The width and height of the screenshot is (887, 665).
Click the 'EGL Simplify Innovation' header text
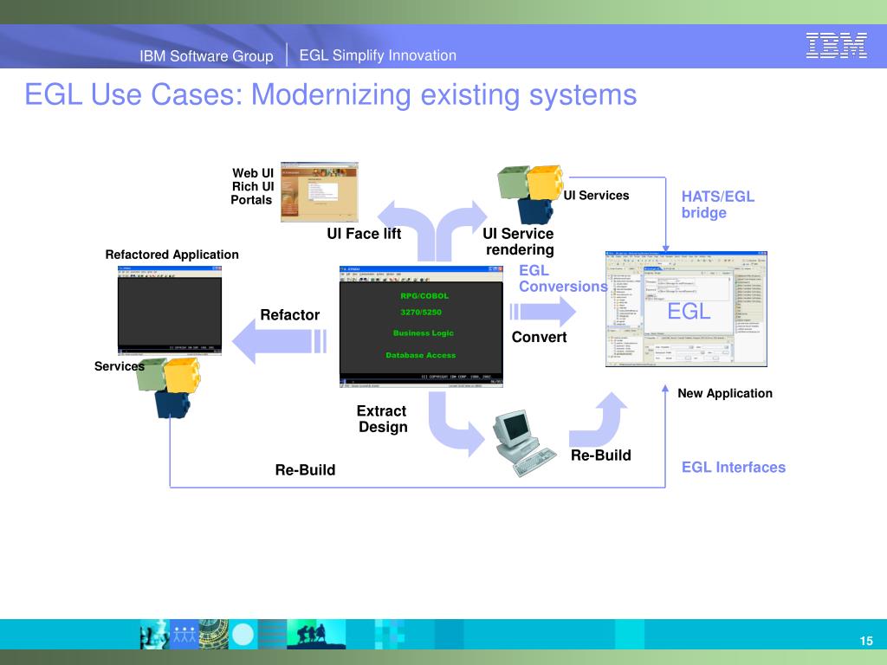(x=378, y=55)
